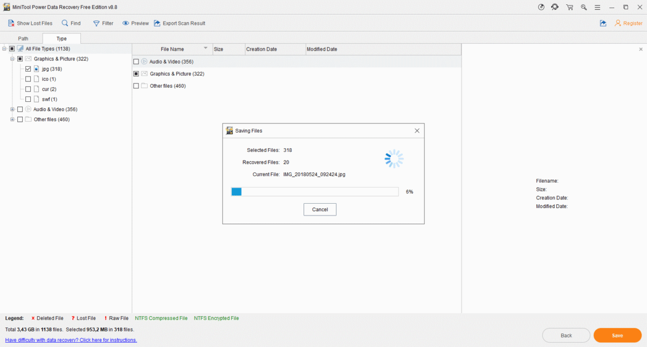Switch to the Path tab

point(23,39)
